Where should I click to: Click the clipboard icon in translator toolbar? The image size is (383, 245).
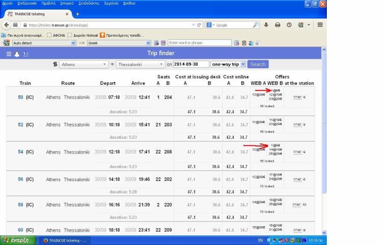(x=244, y=43)
